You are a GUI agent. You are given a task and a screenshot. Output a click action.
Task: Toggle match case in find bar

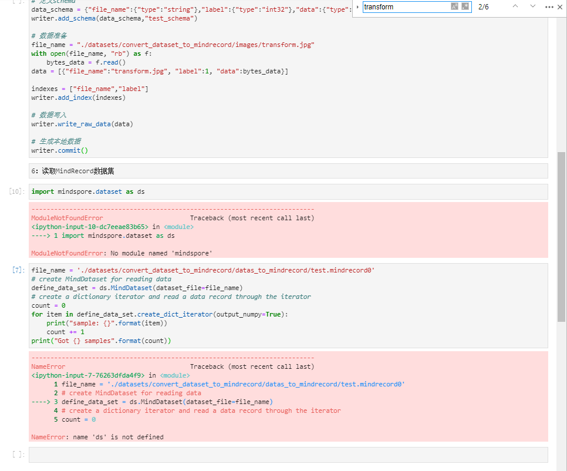(454, 6)
